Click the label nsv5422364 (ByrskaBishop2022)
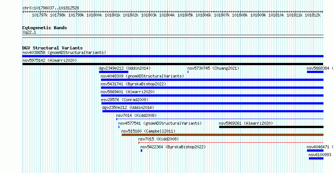This screenshot has height=173, width=334. 173,147
